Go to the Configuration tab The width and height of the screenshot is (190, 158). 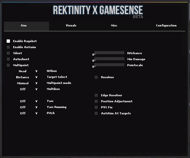click(166, 26)
